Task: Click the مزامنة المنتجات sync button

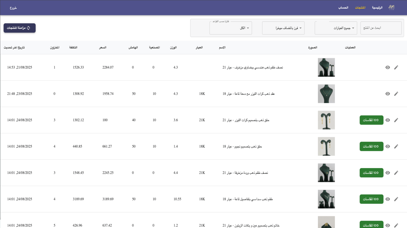Action: pyautogui.click(x=20, y=28)
